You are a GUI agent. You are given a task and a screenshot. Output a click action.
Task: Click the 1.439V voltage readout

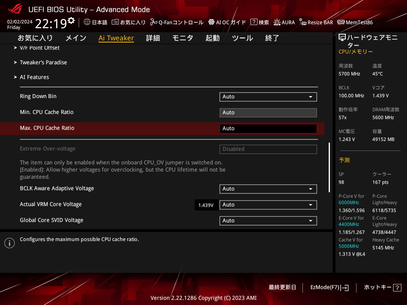click(206, 205)
